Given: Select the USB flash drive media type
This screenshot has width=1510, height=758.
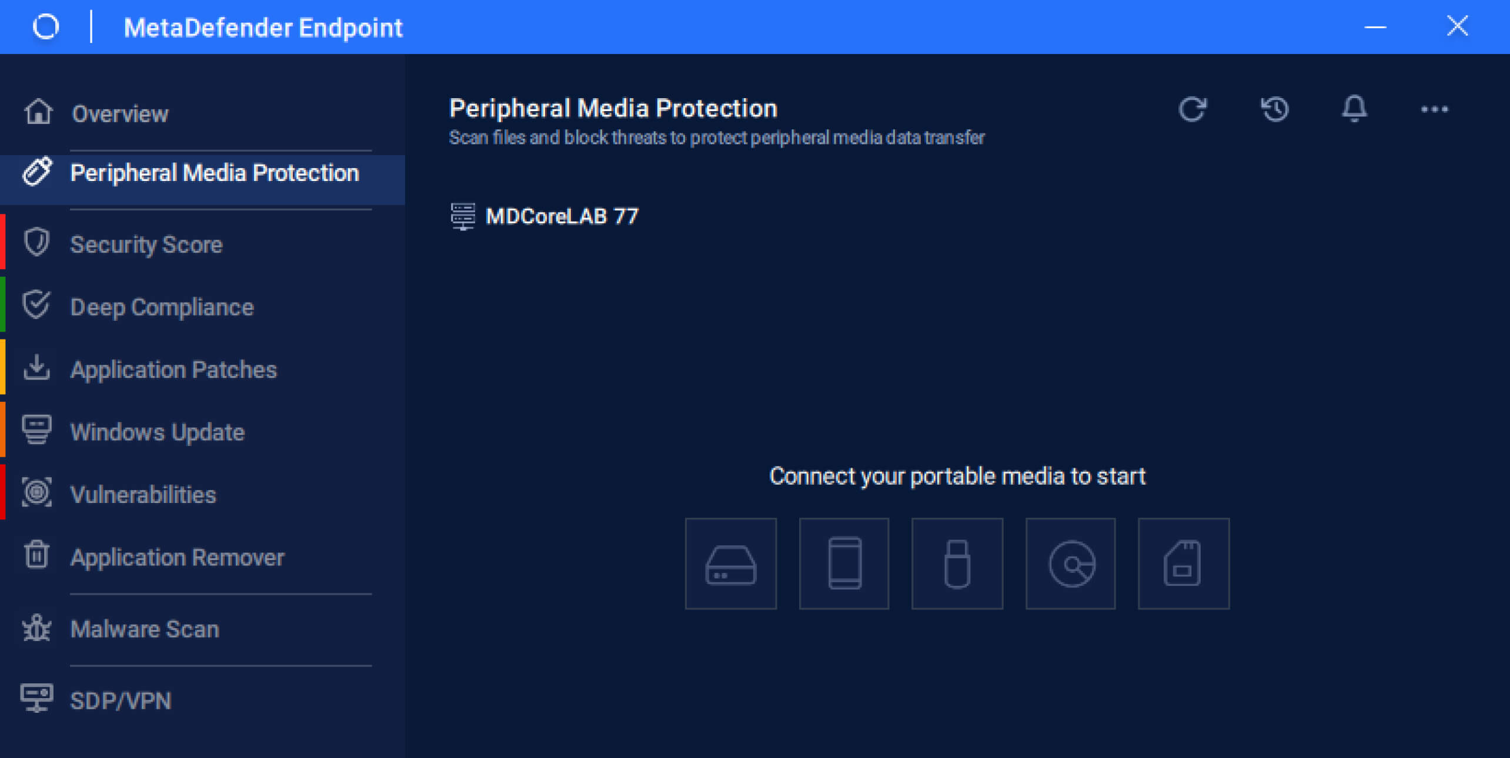Looking at the screenshot, I should click(x=957, y=563).
